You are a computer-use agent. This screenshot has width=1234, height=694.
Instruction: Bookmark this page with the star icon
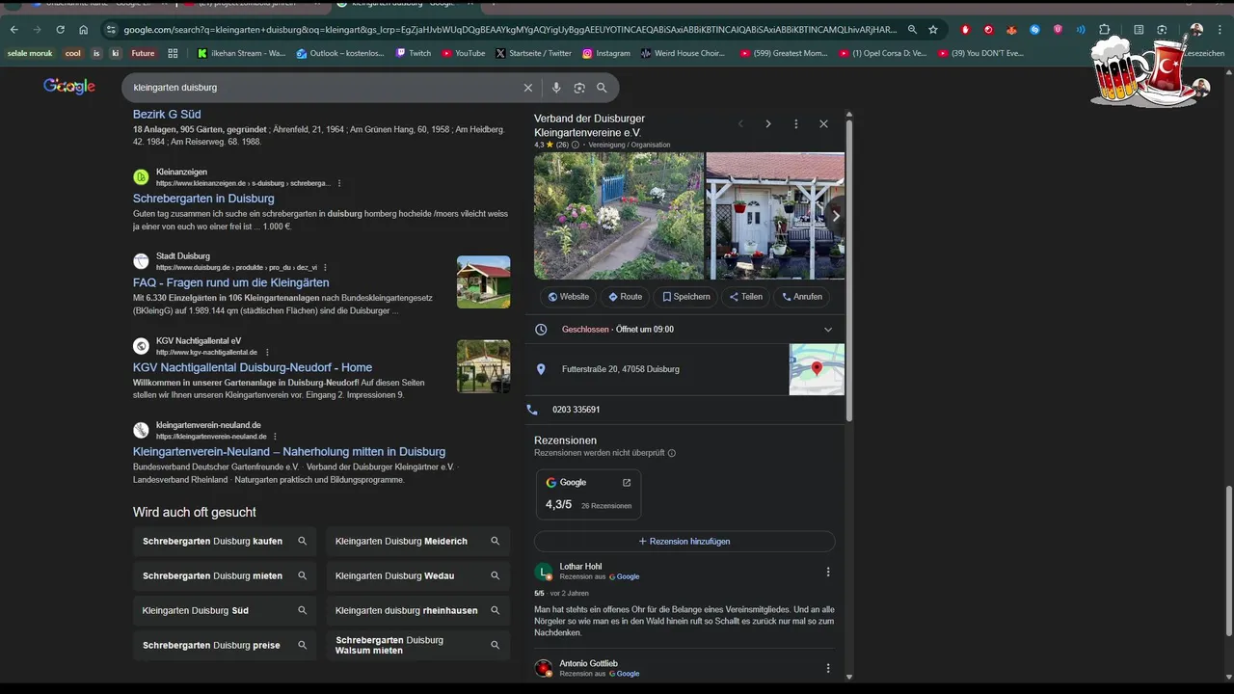click(933, 30)
